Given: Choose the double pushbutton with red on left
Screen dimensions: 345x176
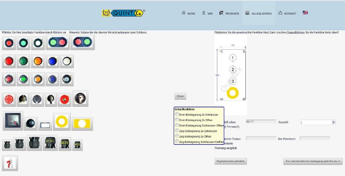Looking at the screenshot, I should tap(82, 42).
